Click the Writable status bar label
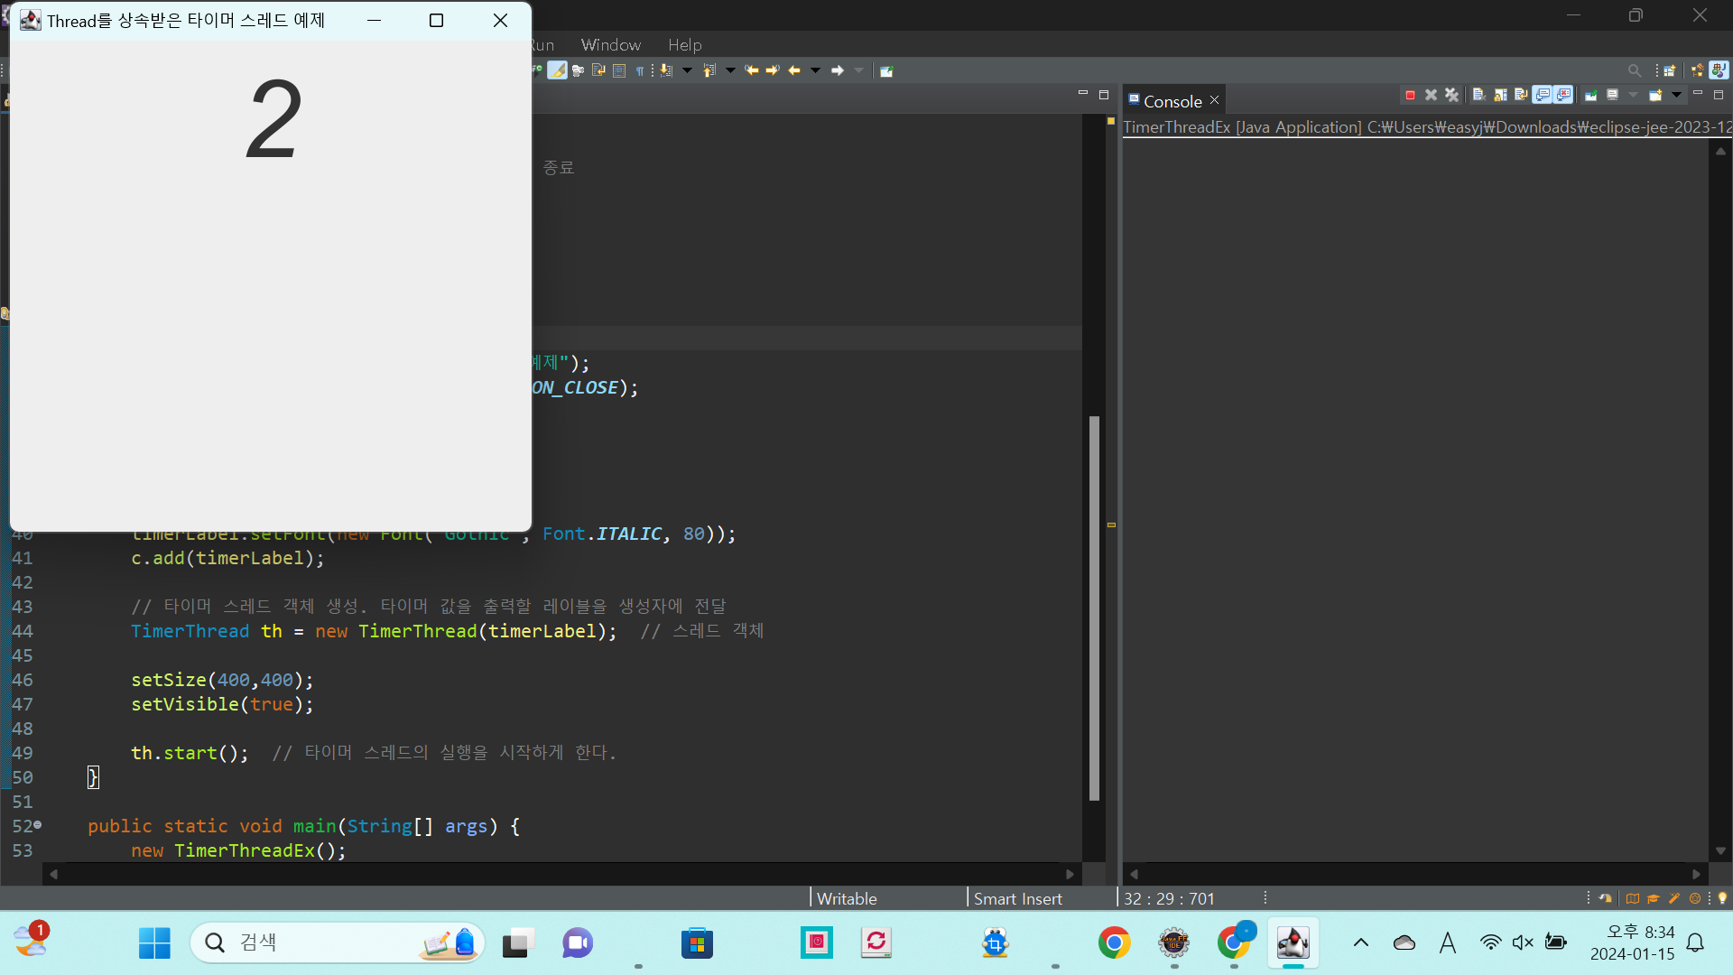Image resolution: width=1733 pixels, height=975 pixels. click(847, 898)
